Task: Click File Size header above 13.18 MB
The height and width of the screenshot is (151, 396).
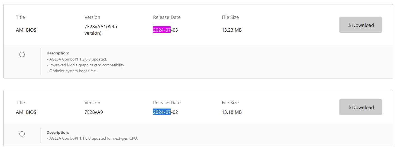Action: coord(230,103)
